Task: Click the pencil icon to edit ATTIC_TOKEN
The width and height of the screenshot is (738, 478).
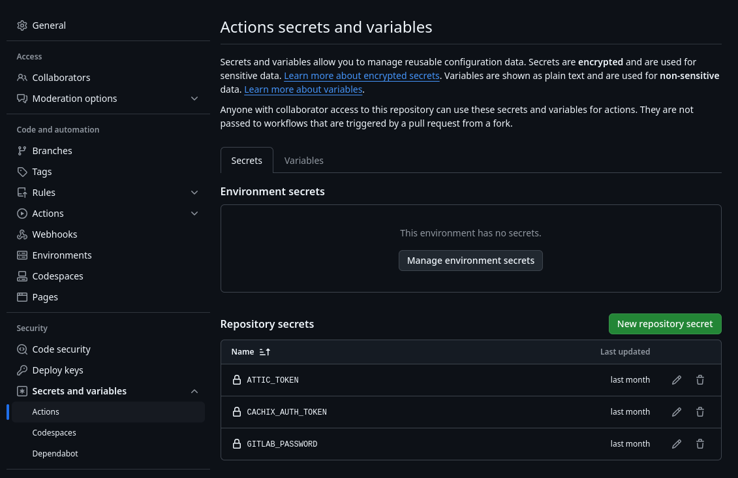Action: [676, 379]
